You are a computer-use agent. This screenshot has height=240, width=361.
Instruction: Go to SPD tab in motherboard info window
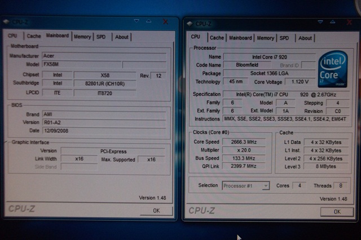pyautogui.click(x=101, y=37)
